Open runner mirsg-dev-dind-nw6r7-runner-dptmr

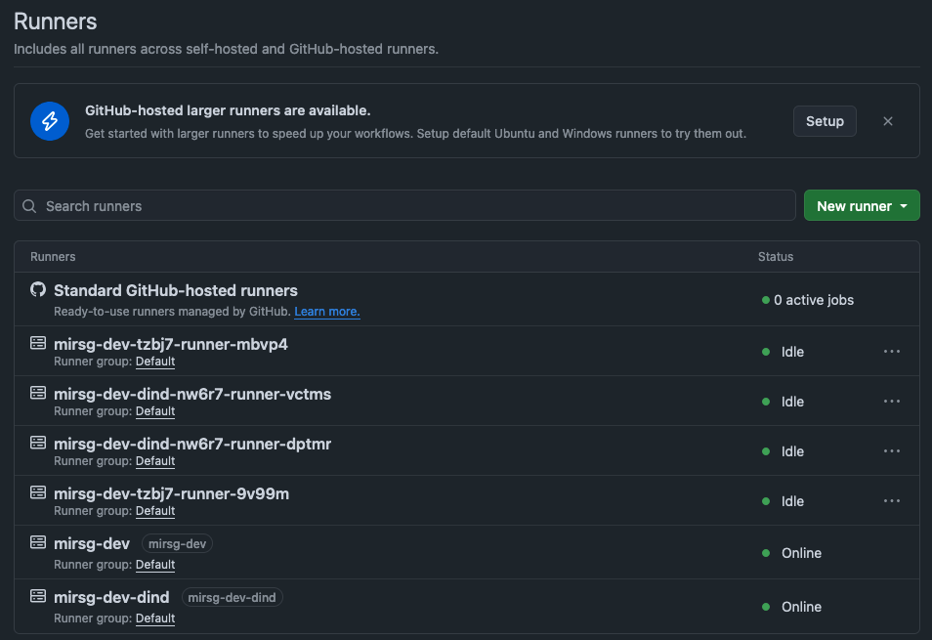(x=191, y=444)
